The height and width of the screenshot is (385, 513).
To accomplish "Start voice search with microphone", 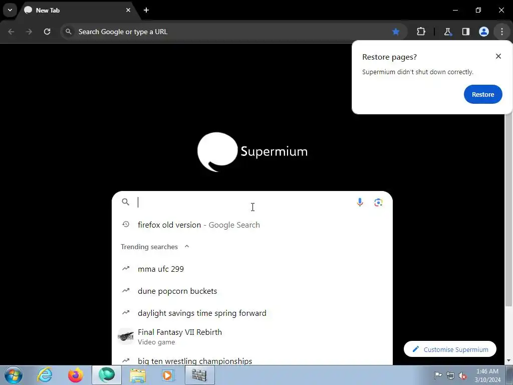I will (360, 203).
